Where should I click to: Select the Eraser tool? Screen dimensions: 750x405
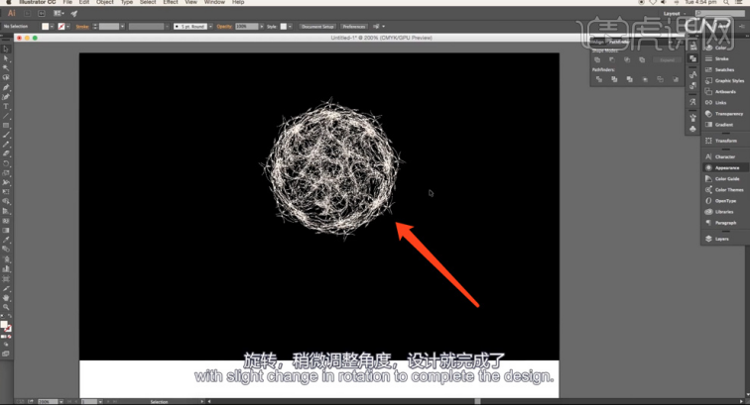coord(6,153)
